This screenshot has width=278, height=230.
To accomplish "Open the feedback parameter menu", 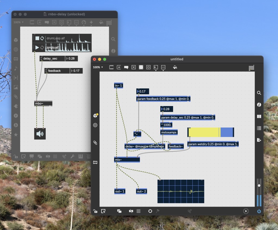I will [46, 71].
